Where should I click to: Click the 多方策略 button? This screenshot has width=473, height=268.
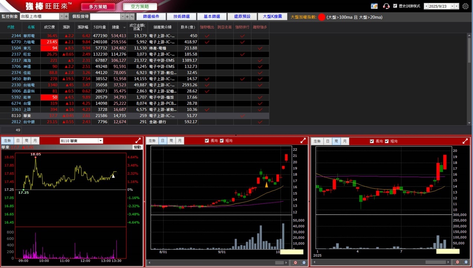click(98, 7)
